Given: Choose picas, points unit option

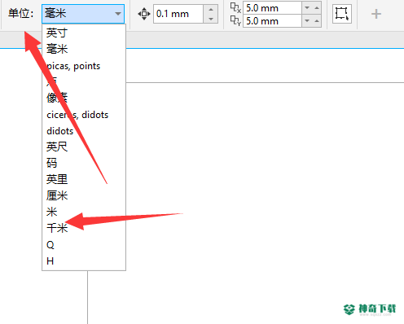Looking at the screenshot, I should tap(84, 66).
